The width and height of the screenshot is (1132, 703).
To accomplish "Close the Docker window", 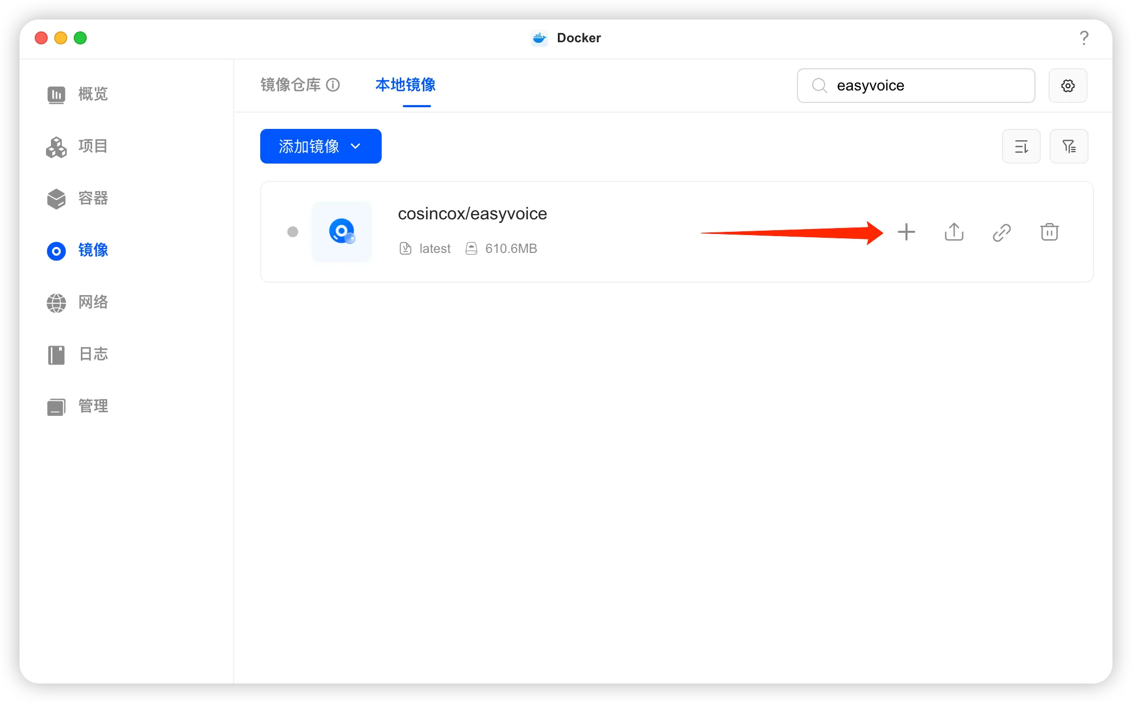I will (41, 38).
